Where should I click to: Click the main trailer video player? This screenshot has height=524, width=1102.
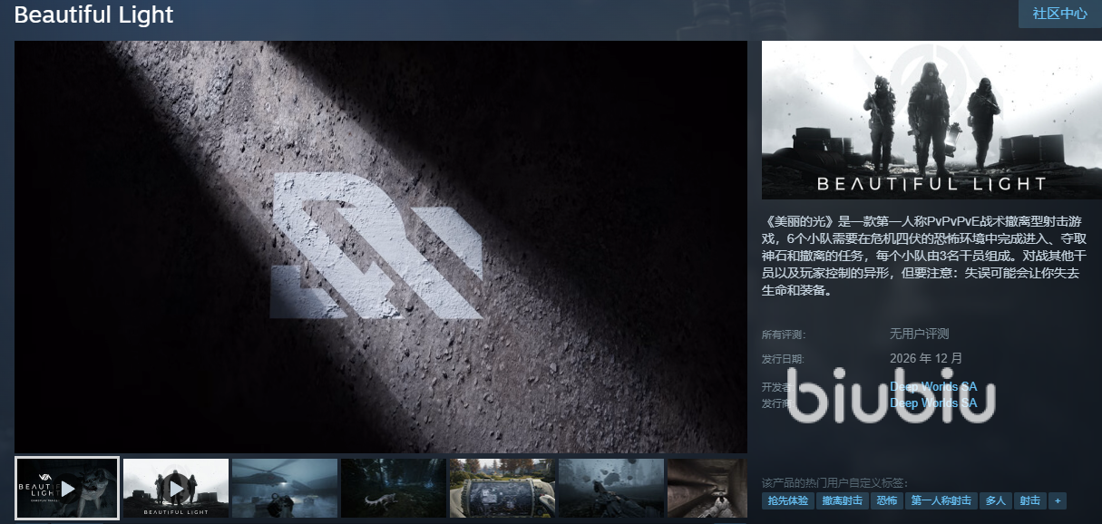click(x=381, y=247)
